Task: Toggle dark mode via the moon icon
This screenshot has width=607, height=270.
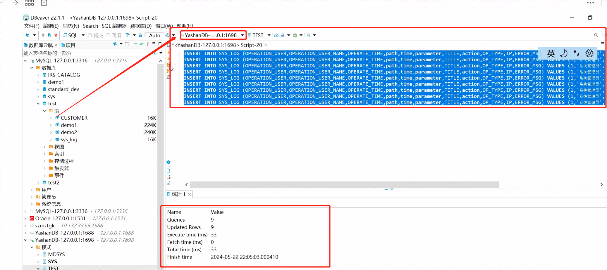Action: 564,53
